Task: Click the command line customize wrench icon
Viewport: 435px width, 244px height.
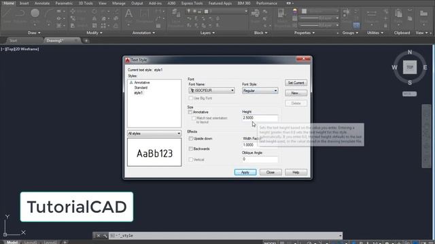Action: point(105,236)
